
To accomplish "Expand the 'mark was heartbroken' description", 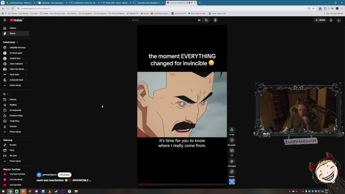I will [64, 180].
